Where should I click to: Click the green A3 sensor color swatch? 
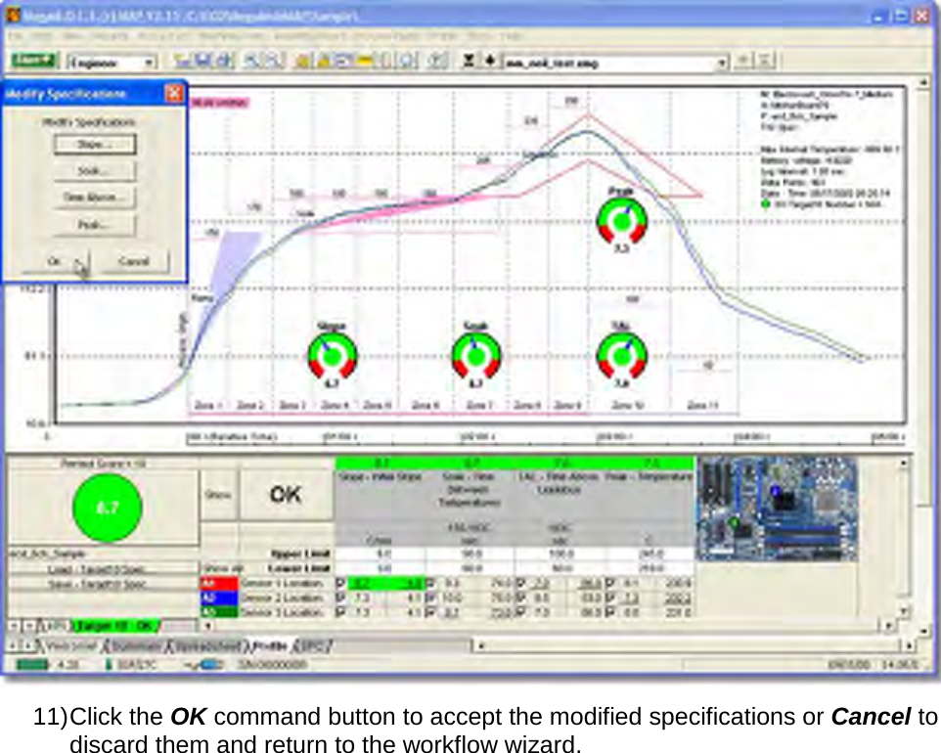click(x=218, y=612)
